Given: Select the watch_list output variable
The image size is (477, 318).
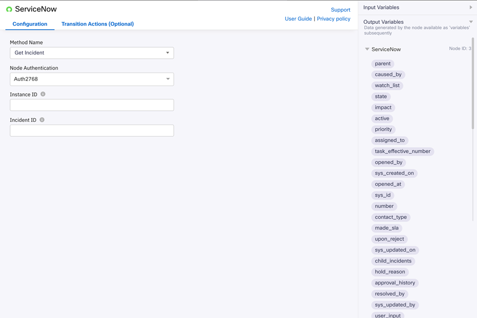Looking at the screenshot, I should (387, 85).
